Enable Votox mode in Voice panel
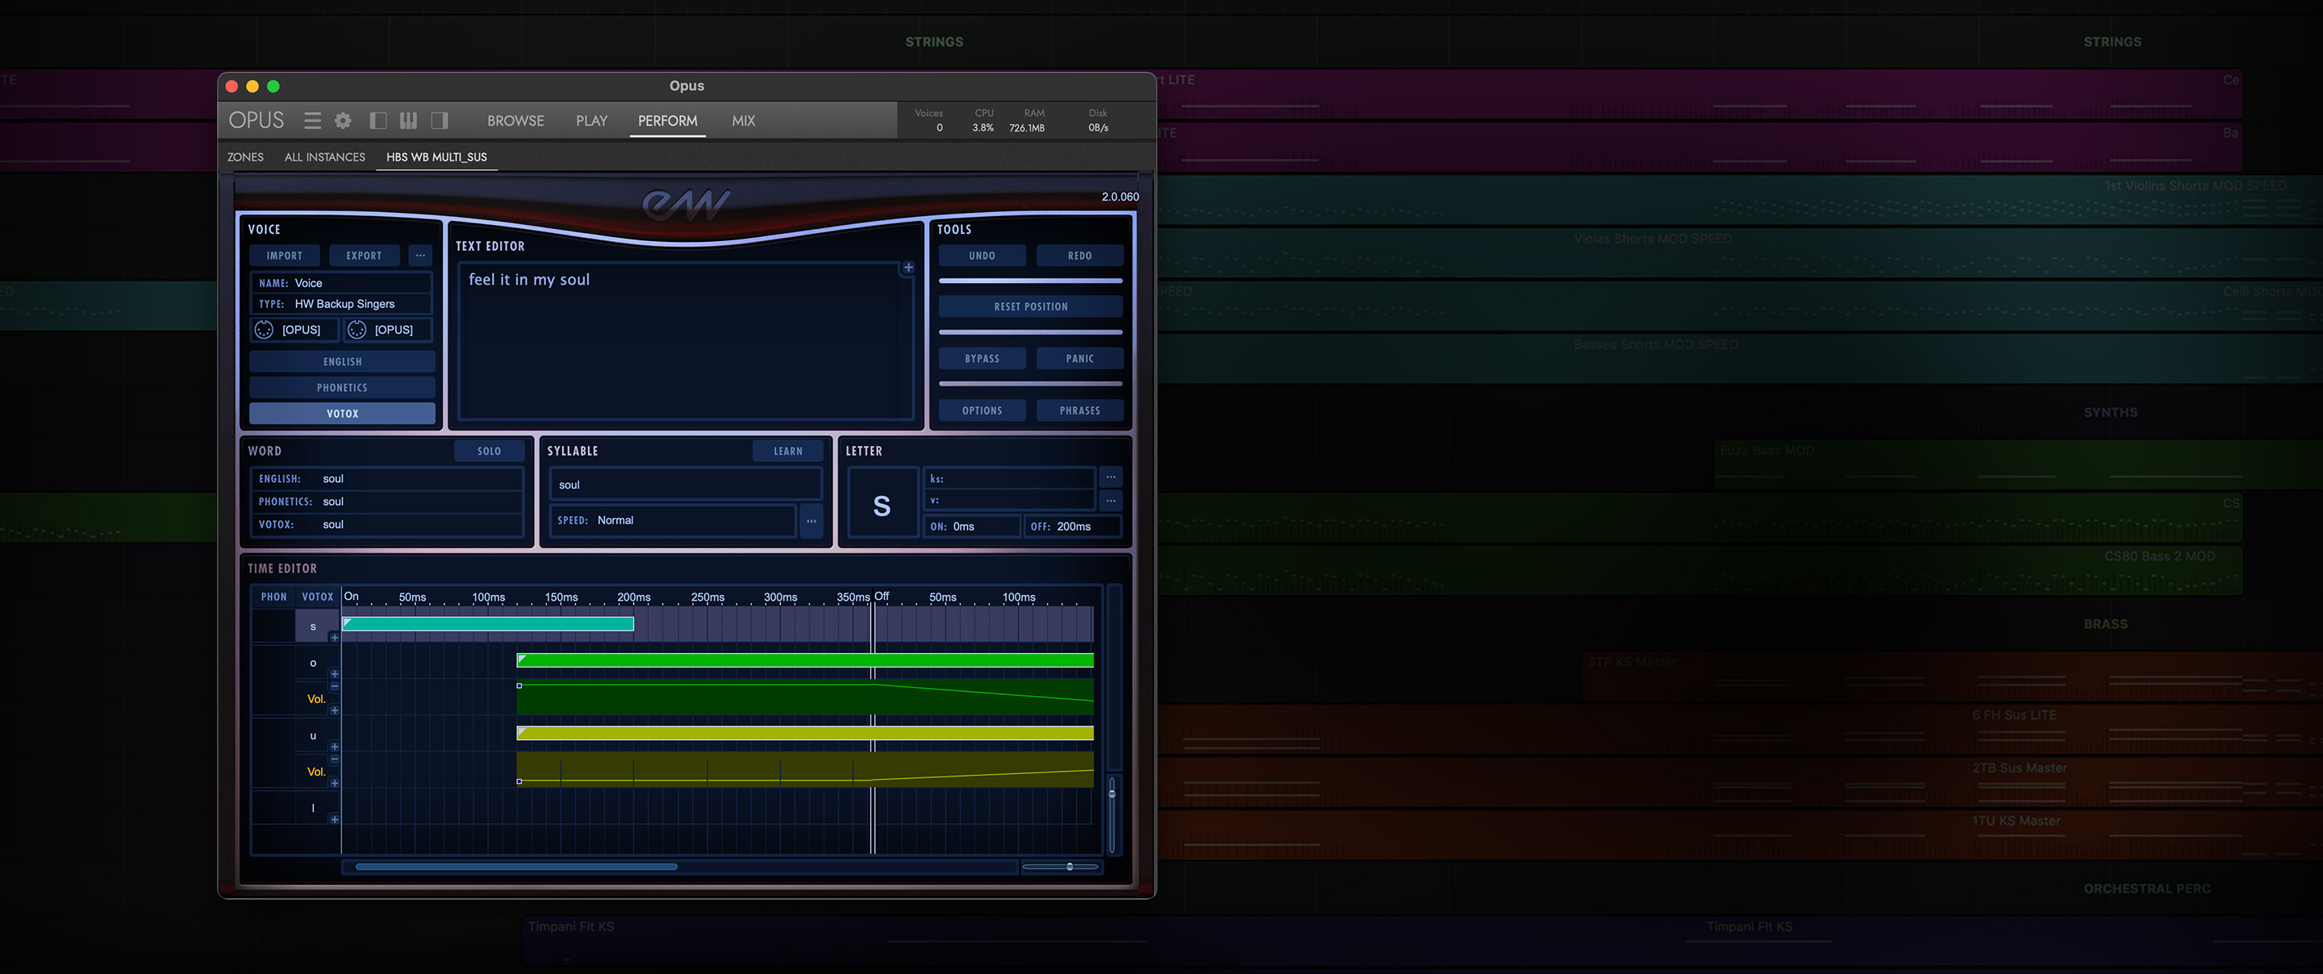The height and width of the screenshot is (974, 2323). [x=342, y=414]
